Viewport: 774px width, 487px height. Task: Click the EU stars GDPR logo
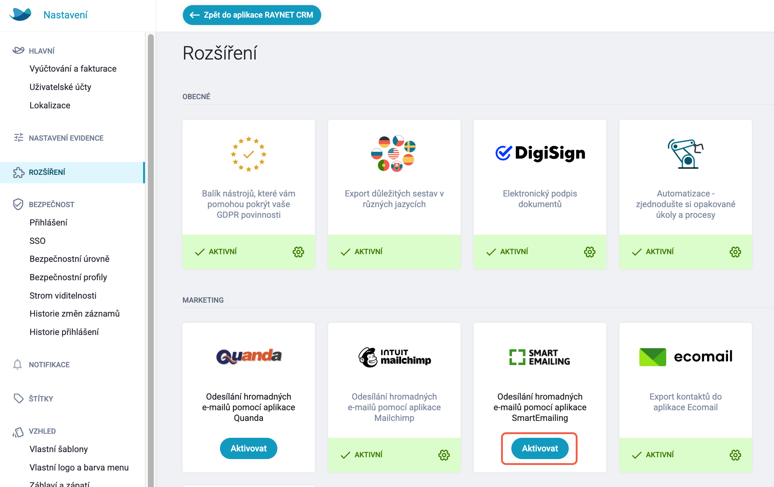pyautogui.click(x=249, y=154)
